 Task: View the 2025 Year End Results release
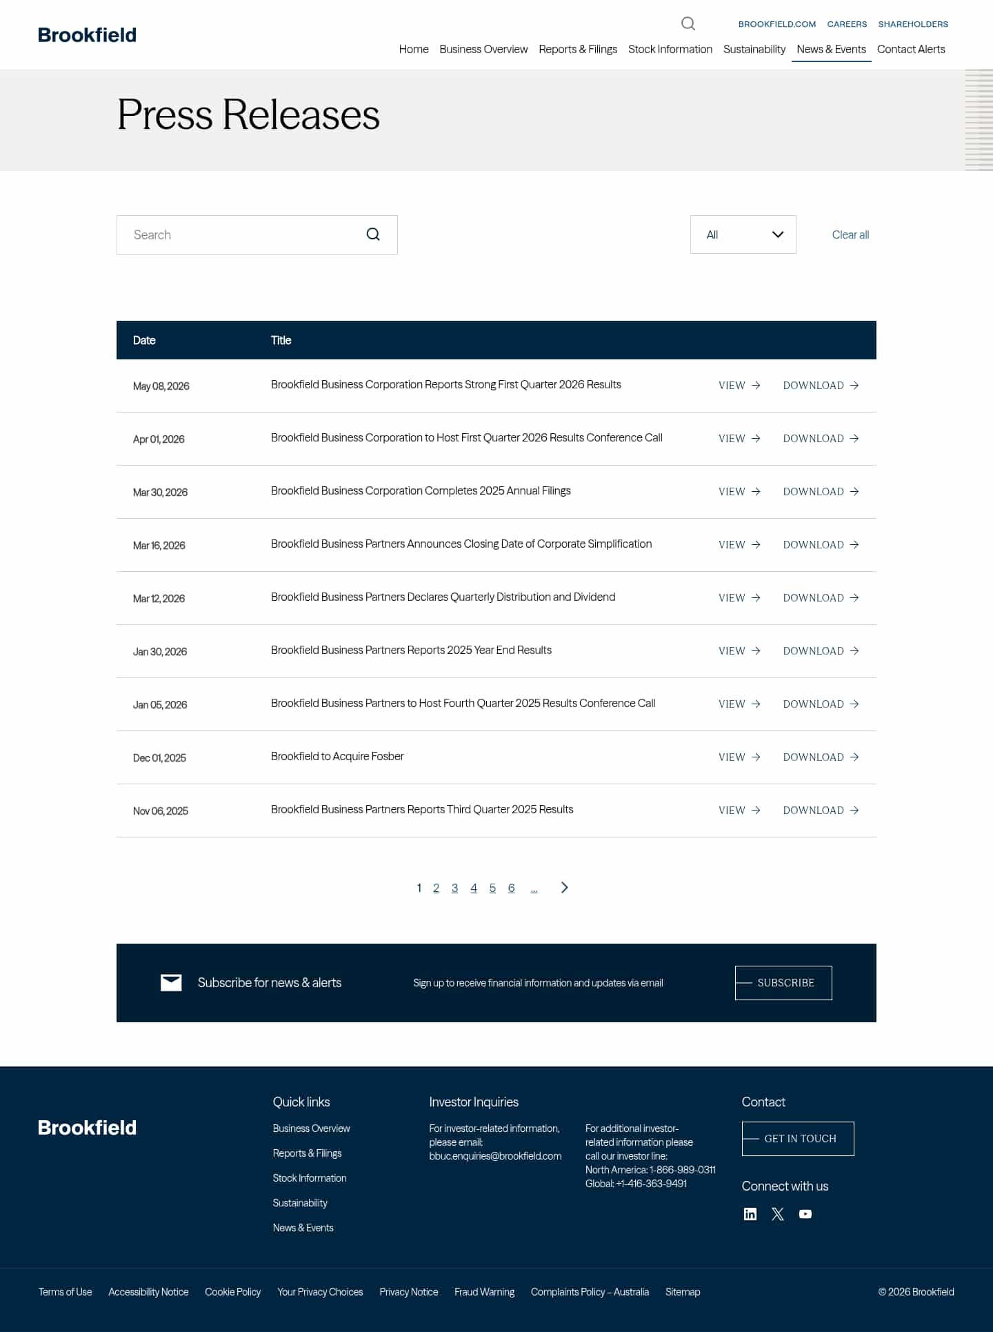tap(739, 651)
